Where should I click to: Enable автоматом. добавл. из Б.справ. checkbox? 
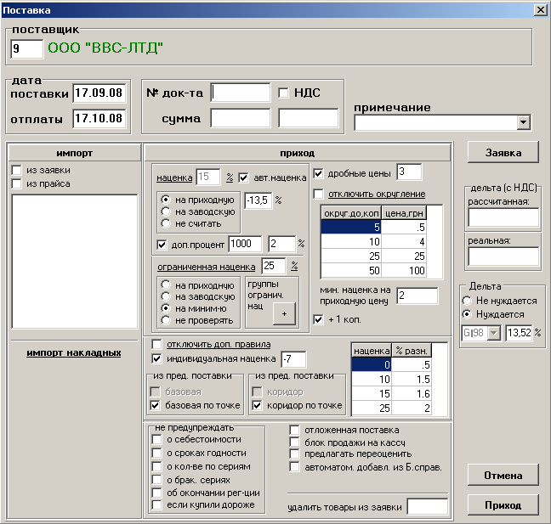(x=294, y=467)
